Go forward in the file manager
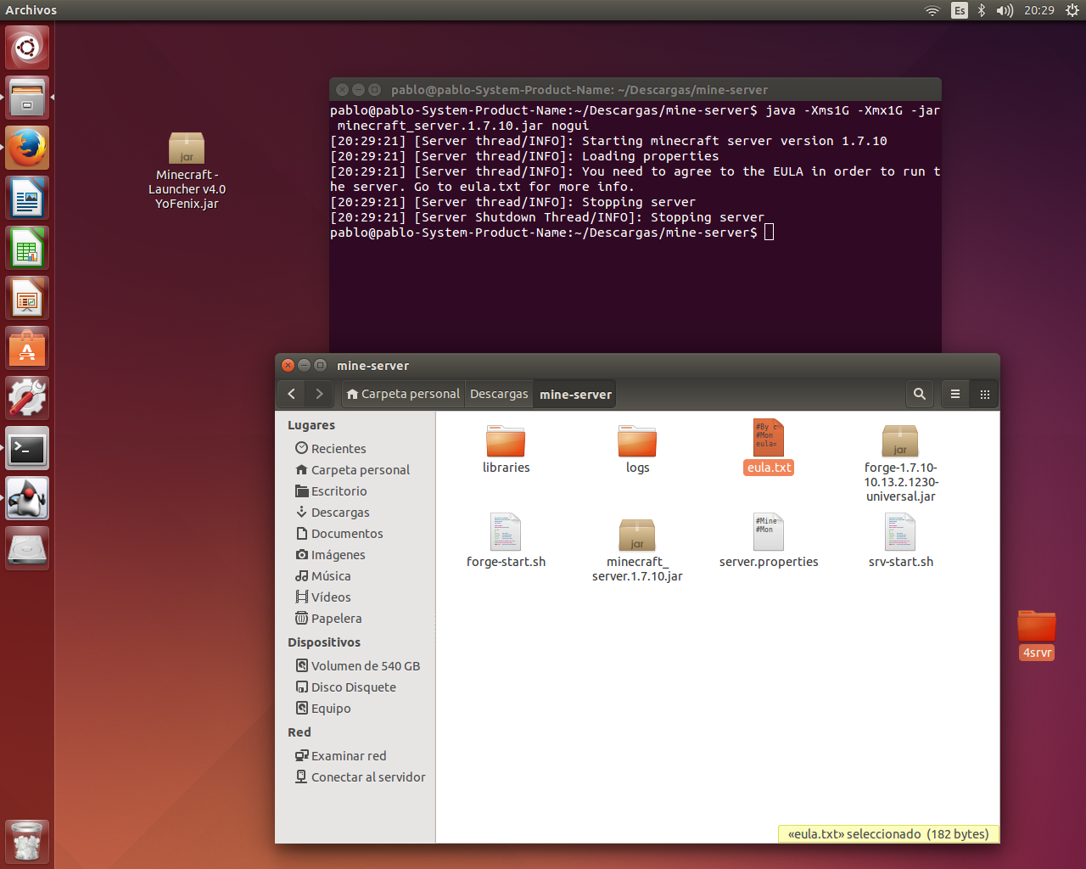 [x=319, y=394]
